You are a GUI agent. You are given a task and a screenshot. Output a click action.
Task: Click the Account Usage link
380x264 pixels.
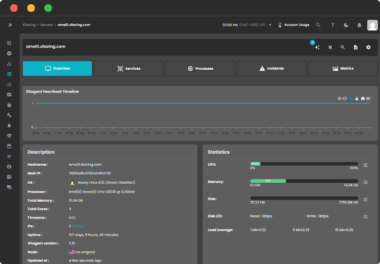[296, 25]
